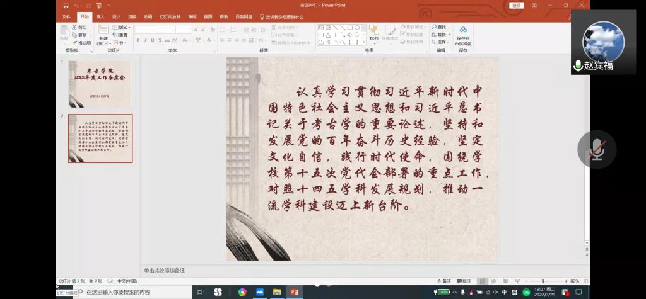Switch to the 插入 (Insert) tab
The height and width of the screenshot is (299, 646).
(x=100, y=17)
